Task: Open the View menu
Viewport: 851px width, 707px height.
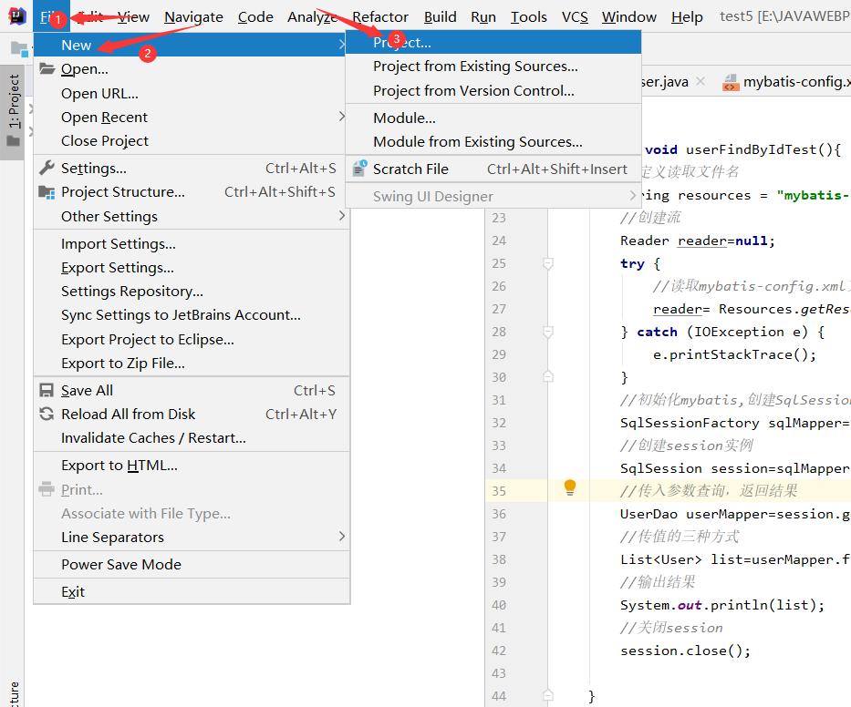Action: click(x=133, y=16)
